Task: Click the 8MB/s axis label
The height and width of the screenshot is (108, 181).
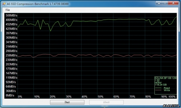Action: pos(10,95)
